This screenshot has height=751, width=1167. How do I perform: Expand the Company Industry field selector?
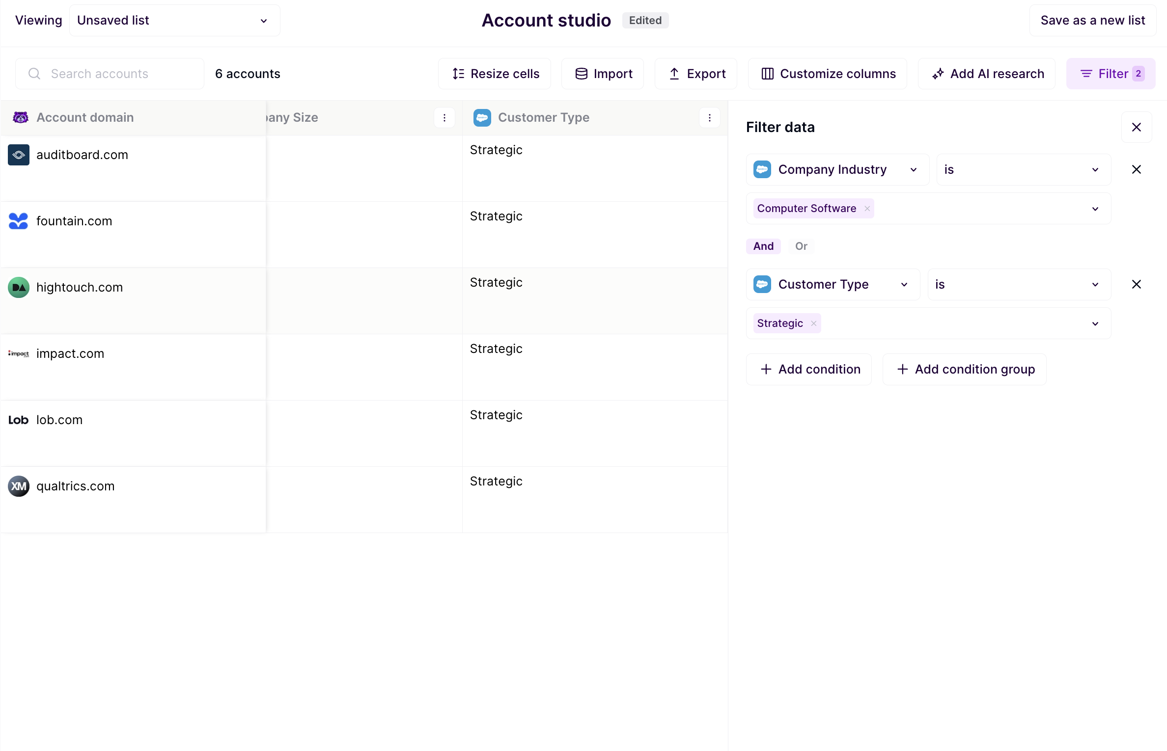914,169
